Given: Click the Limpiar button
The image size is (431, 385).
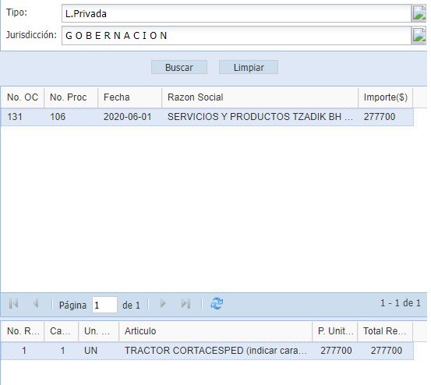Looking at the screenshot, I should click(249, 67).
